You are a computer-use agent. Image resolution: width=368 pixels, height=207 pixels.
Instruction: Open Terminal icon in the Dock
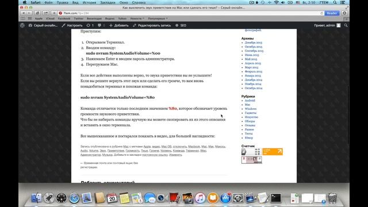click(x=276, y=198)
